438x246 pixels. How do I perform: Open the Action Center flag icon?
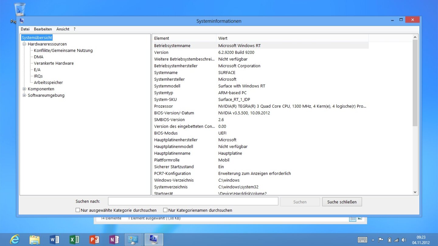click(x=381, y=240)
